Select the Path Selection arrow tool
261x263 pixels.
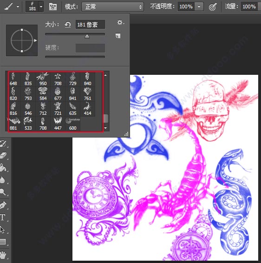click(3, 230)
